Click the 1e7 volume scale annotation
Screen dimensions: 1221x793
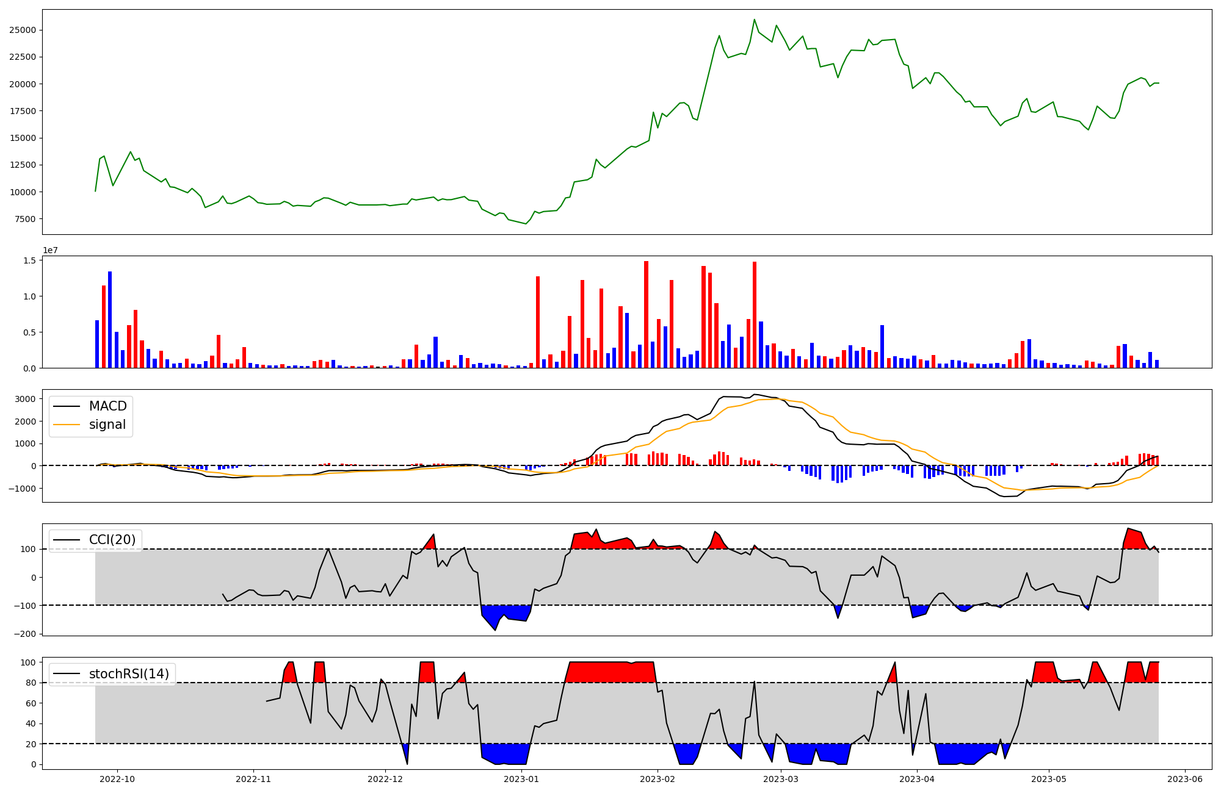[50, 251]
